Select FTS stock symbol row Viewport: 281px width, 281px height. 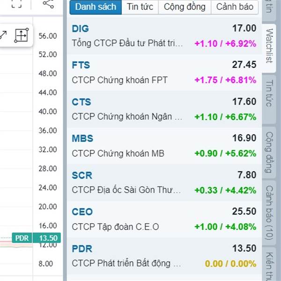tap(164, 73)
